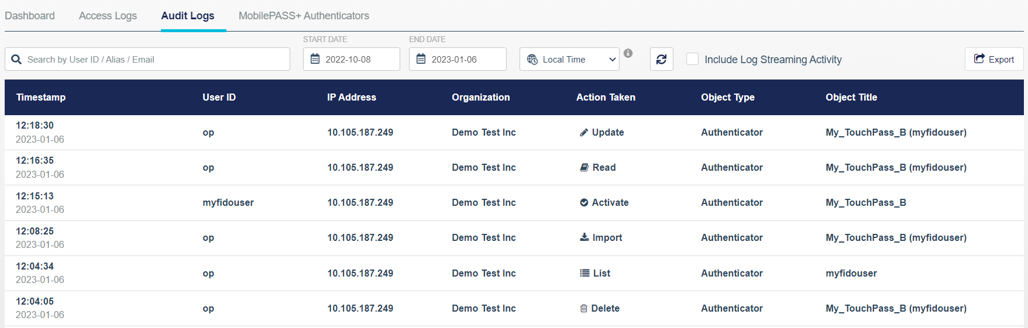The height and width of the screenshot is (328, 1028).
Task: Click the book icon next to Read
Action: coord(584,167)
